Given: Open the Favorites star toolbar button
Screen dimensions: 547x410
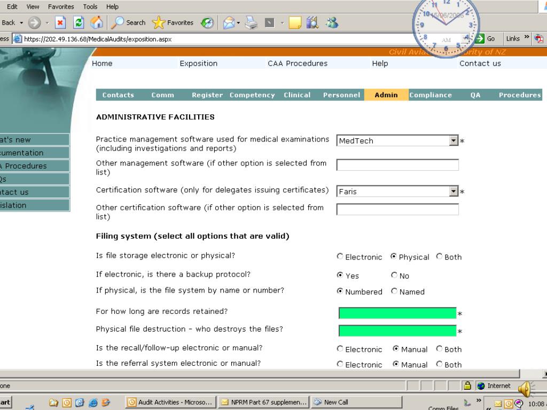Looking at the screenshot, I should pyautogui.click(x=173, y=22).
